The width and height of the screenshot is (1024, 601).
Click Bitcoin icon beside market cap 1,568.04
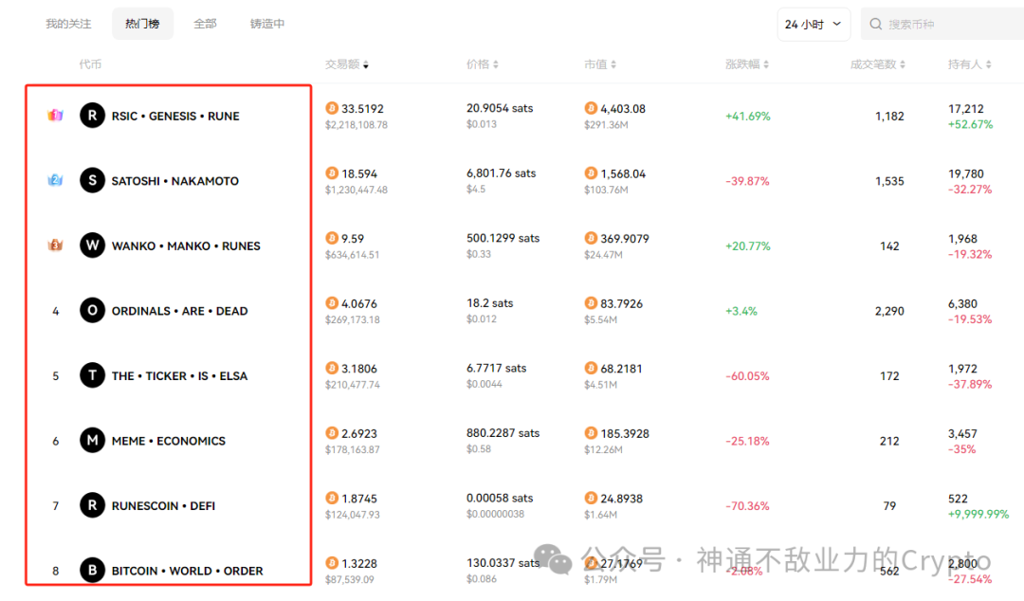coord(591,173)
